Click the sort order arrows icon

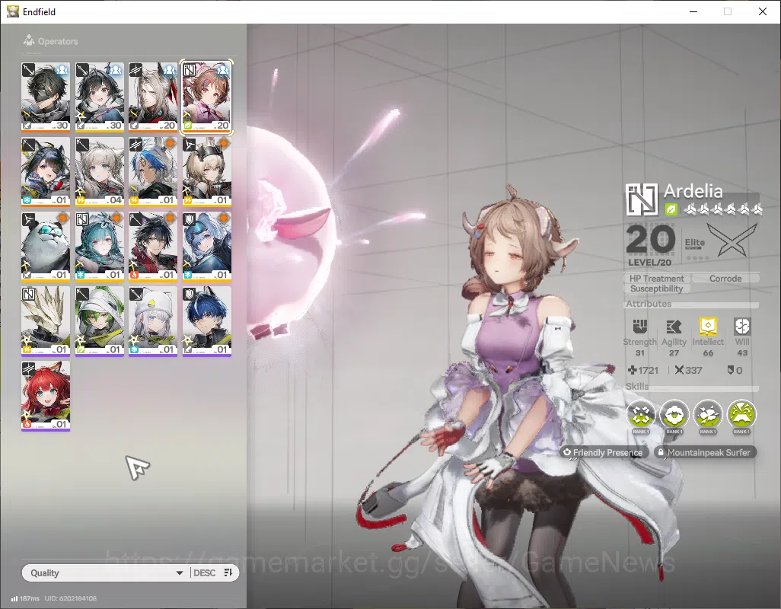pos(228,572)
